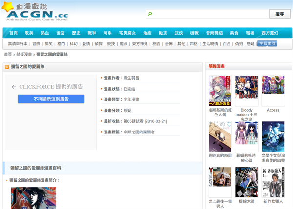The width and height of the screenshot is (293, 209).
Task: Open the Bloody maiden cover thumbnail
Action: point(247,91)
